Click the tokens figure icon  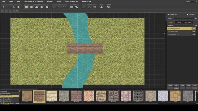point(101,7)
